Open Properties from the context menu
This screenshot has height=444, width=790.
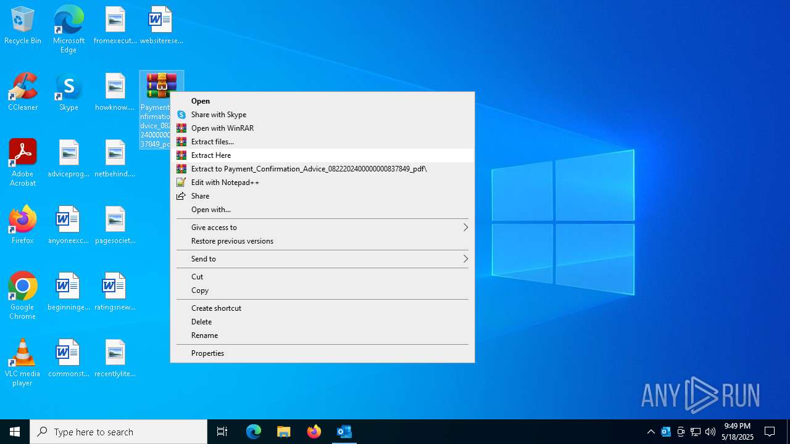(x=322, y=353)
